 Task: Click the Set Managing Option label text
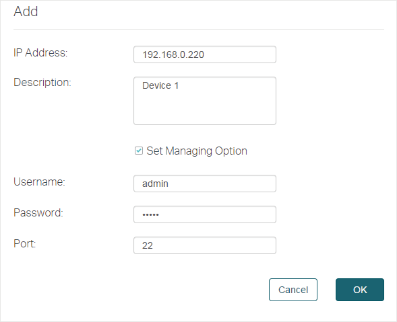tap(197, 151)
